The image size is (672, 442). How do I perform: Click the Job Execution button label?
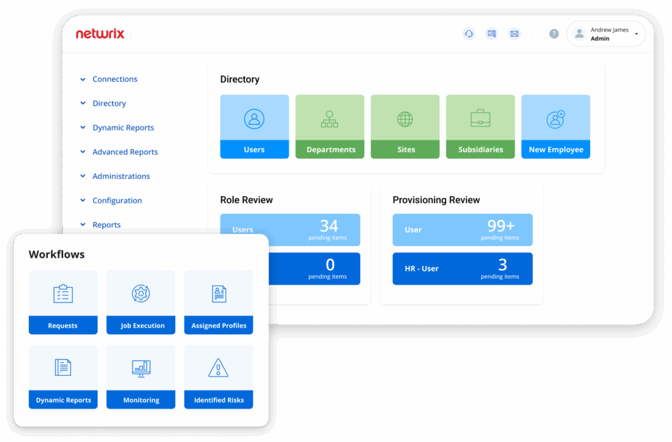tap(141, 325)
